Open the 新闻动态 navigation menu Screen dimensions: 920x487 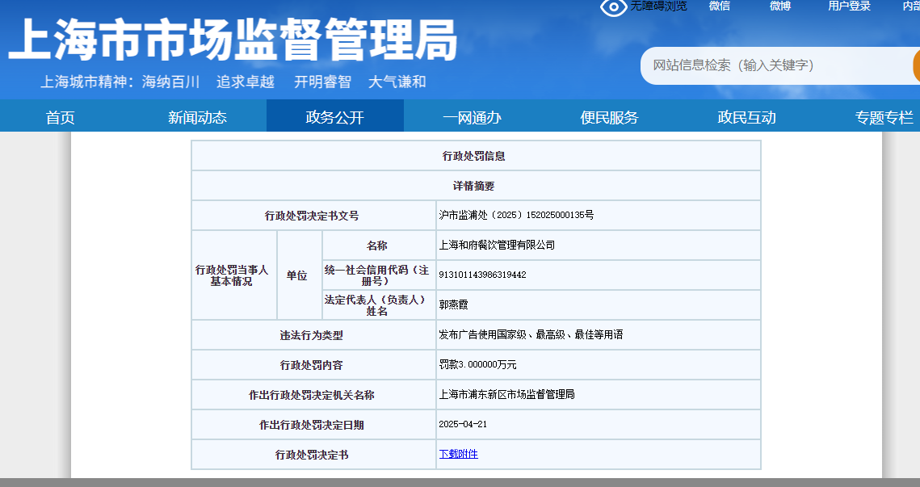tap(197, 117)
